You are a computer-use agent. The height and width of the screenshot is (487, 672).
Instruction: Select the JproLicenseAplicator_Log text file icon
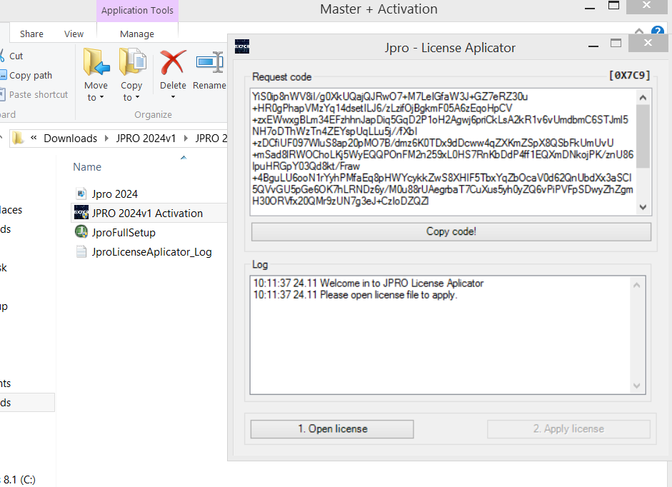coord(81,251)
